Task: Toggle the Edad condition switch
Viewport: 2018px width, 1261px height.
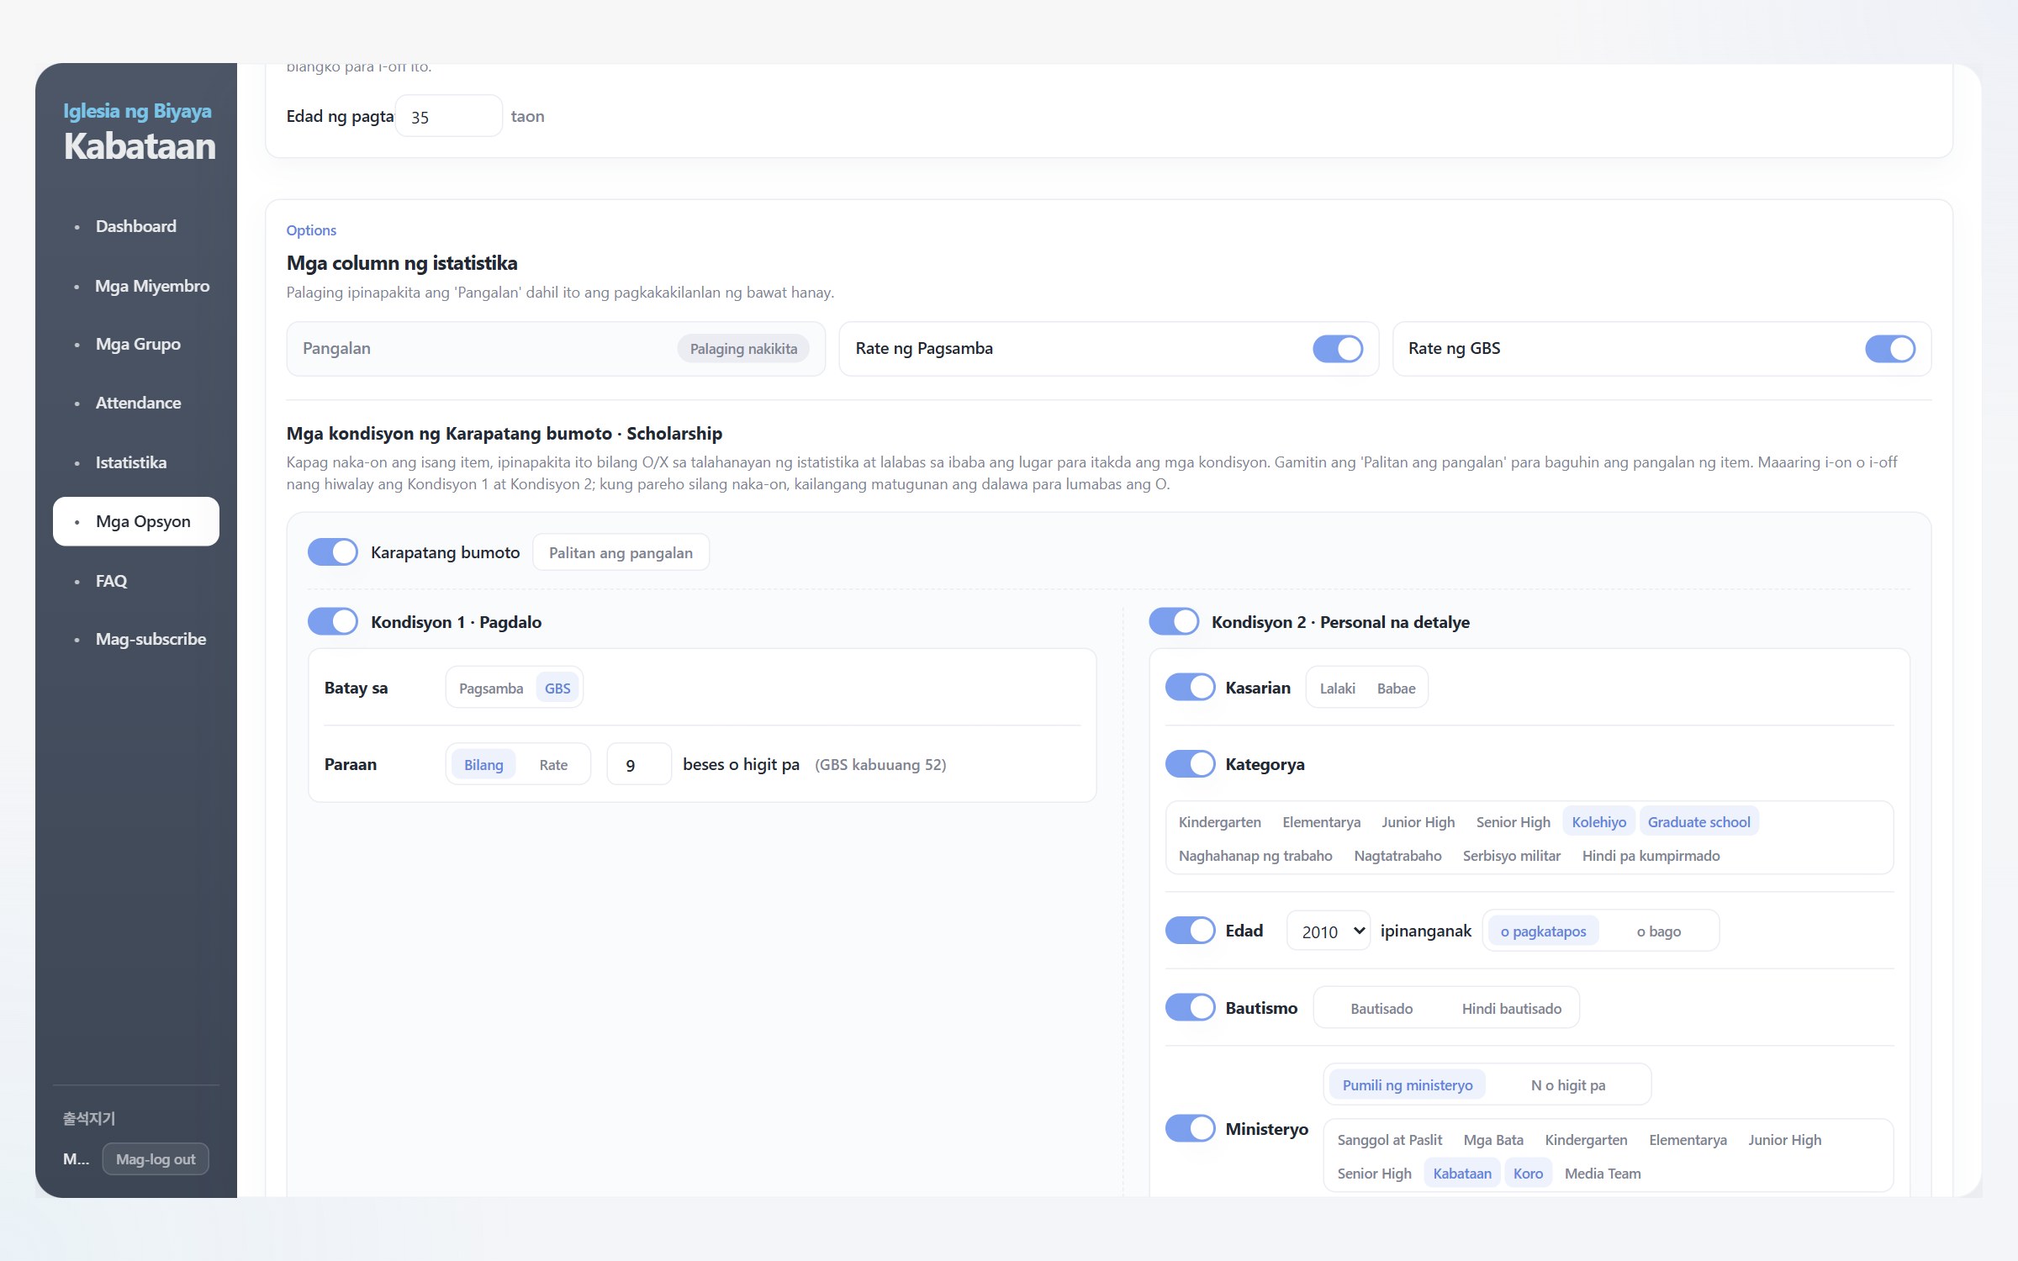Action: click(1190, 931)
